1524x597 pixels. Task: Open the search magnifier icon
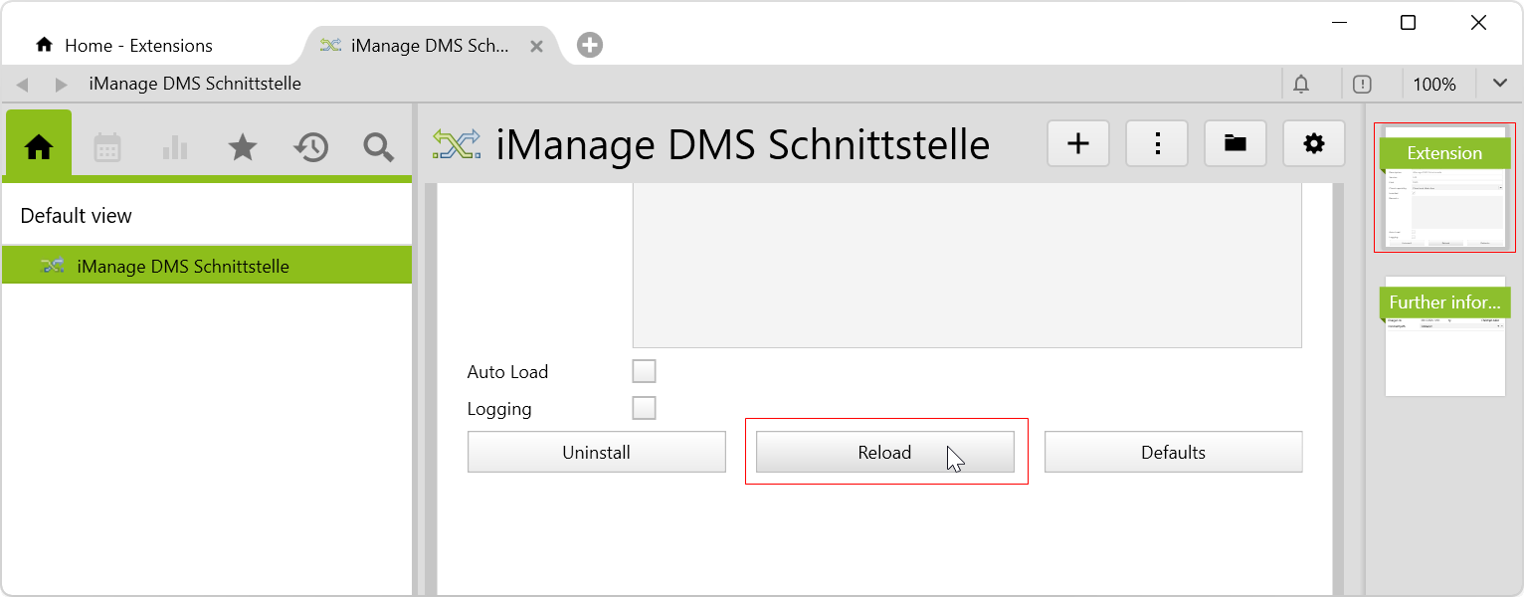(x=378, y=148)
